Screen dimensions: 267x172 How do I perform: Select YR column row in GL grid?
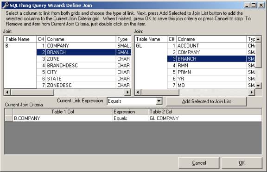[x=211, y=79]
